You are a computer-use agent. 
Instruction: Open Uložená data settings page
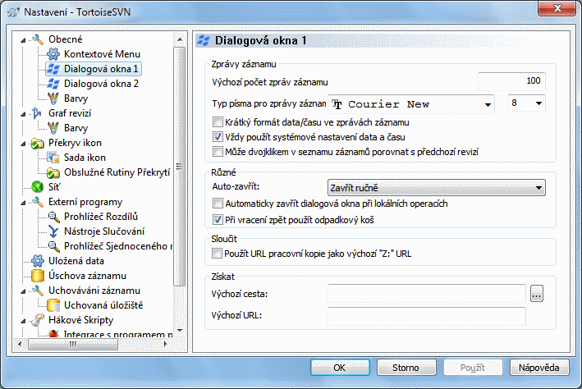click(x=76, y=261)
